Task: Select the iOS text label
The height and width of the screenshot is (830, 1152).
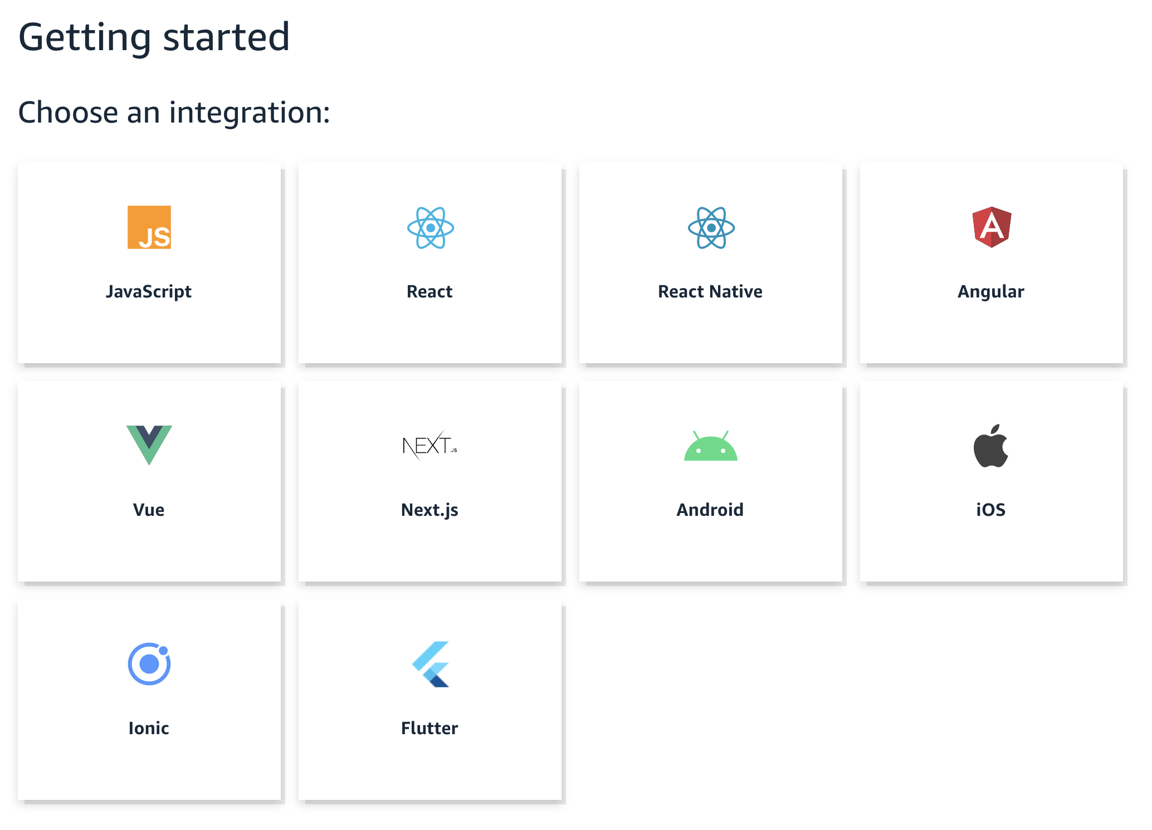Action: tap(990, 510)
